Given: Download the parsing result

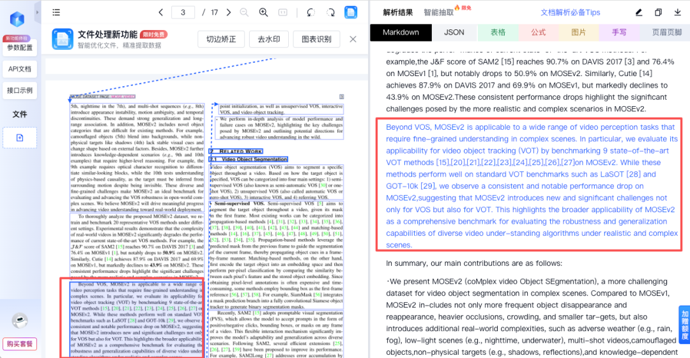Looking at the screenshot, I should (x=678, y=12).
